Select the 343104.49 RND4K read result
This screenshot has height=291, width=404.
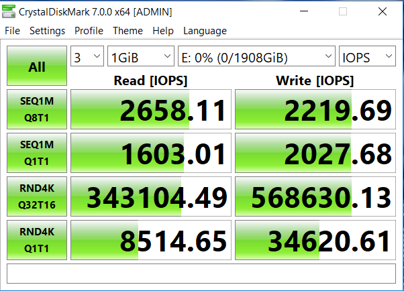point(151,196)
